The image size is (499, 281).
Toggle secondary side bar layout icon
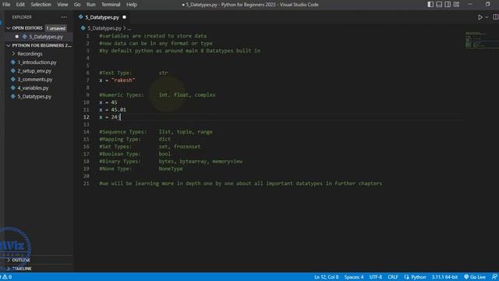click(x=448, y=5)
